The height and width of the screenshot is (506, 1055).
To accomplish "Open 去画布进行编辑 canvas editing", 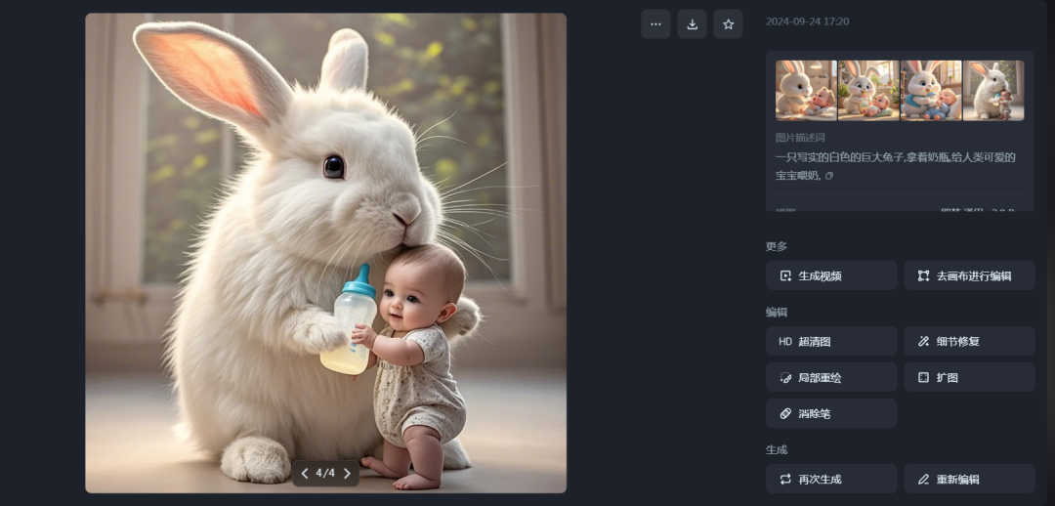I will click(x=970, y=275).
